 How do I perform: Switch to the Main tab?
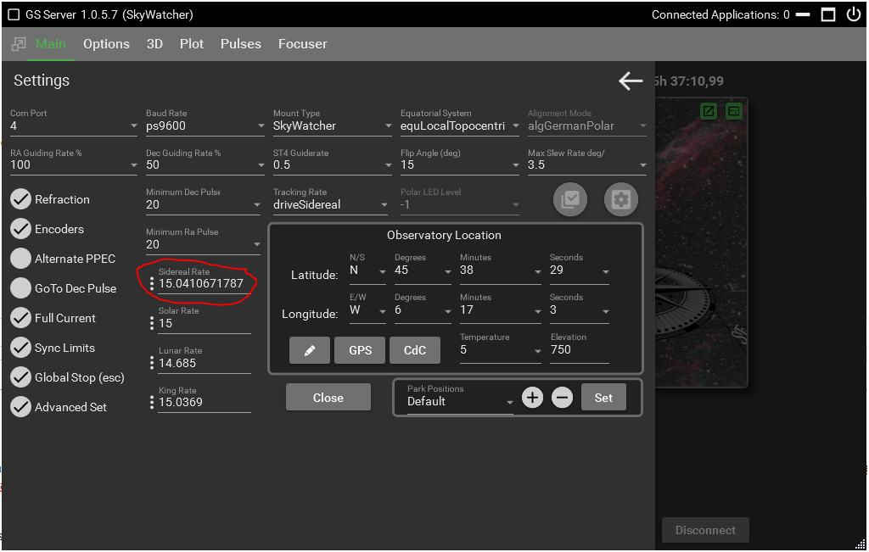pyautogui.click(x=50, y=44)
